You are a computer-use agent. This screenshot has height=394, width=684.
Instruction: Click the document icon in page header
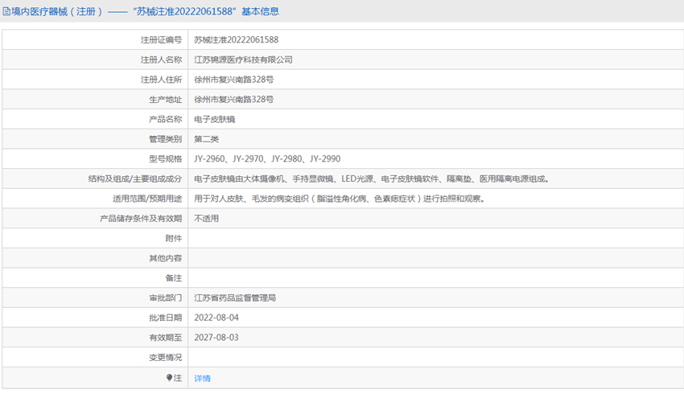pos(6,11)
